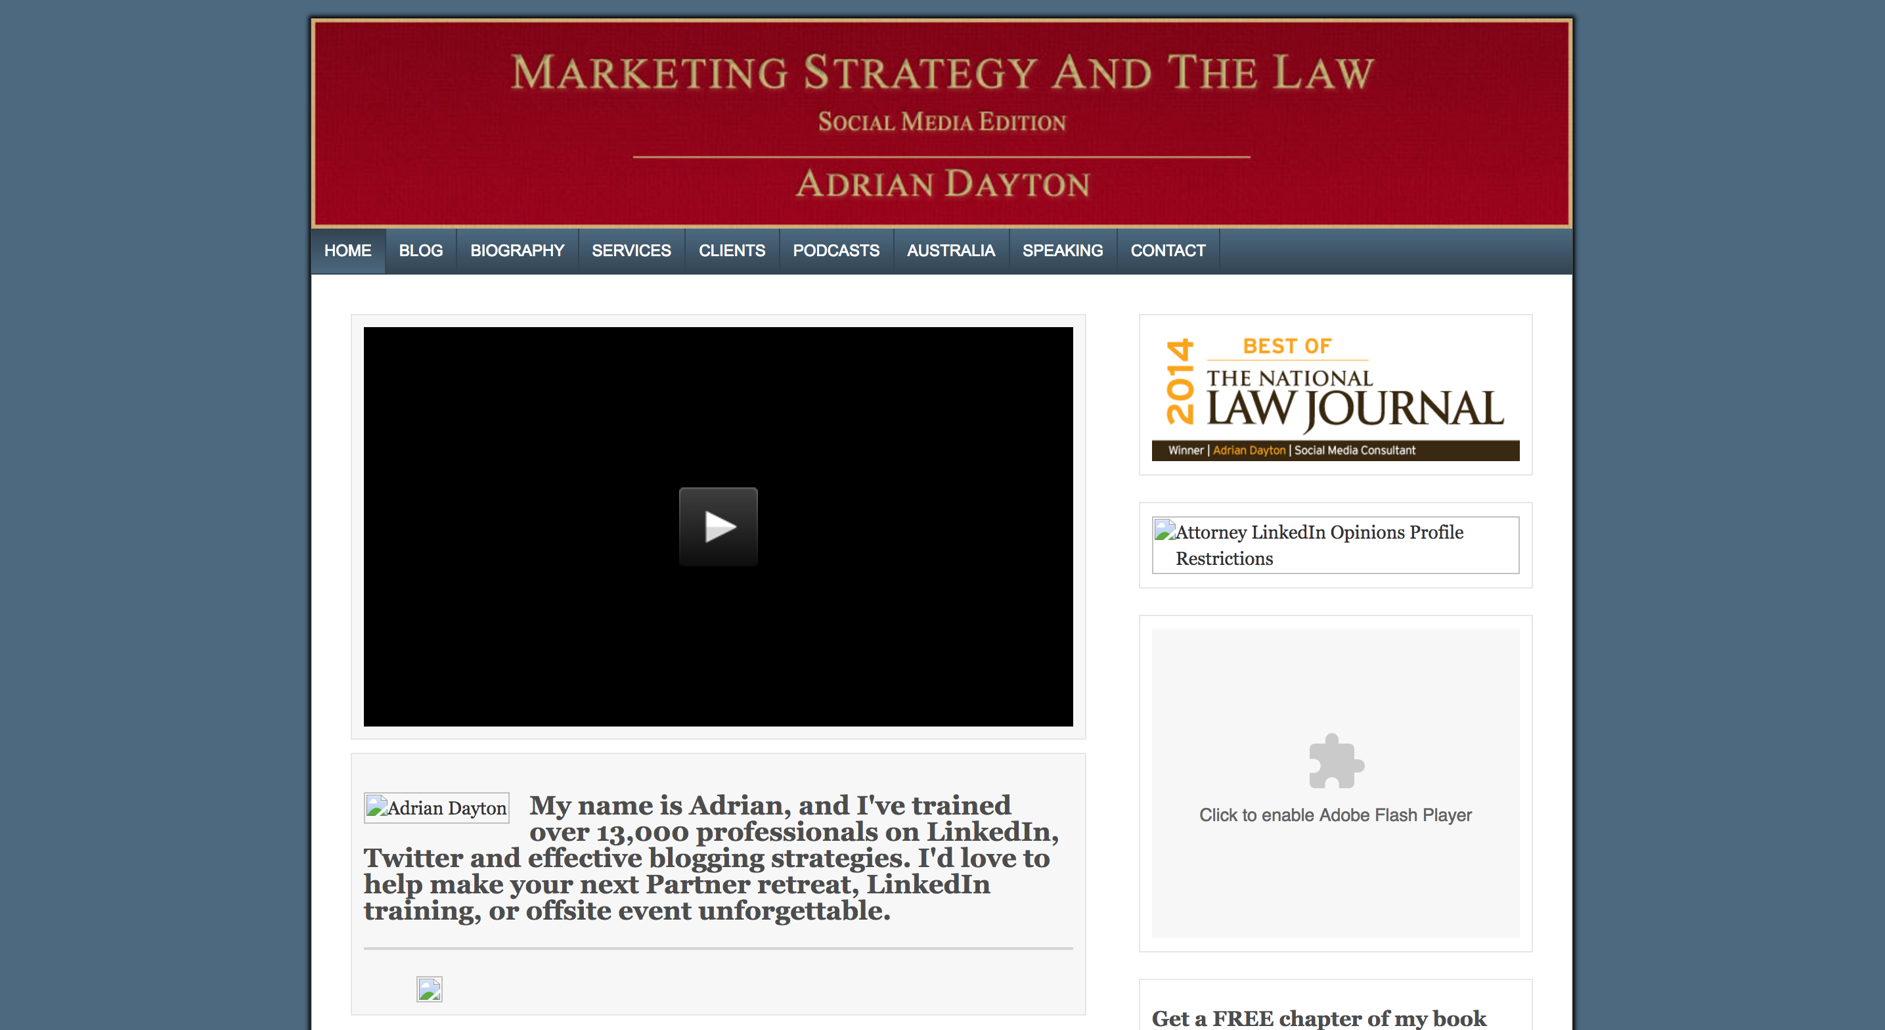Open the HOME menu item

347,250
